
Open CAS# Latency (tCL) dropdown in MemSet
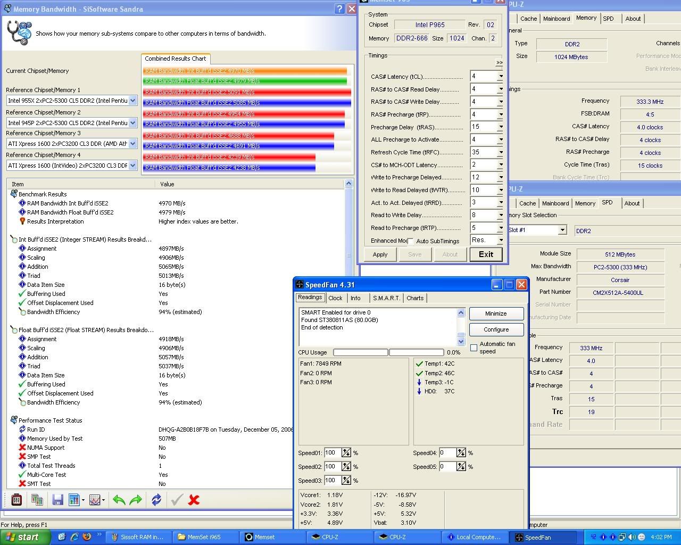500,77
